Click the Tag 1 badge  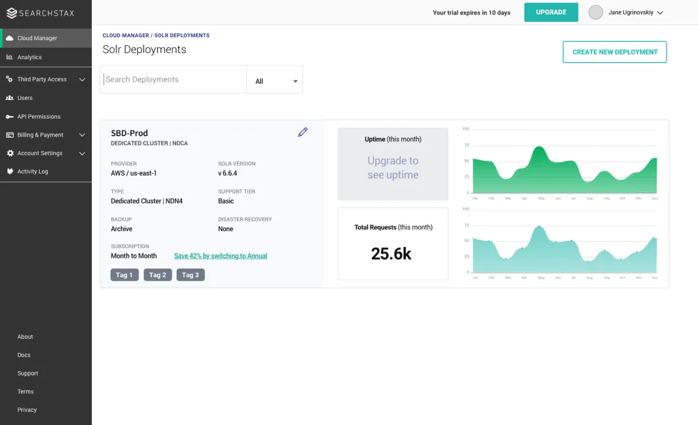point(124,275)
